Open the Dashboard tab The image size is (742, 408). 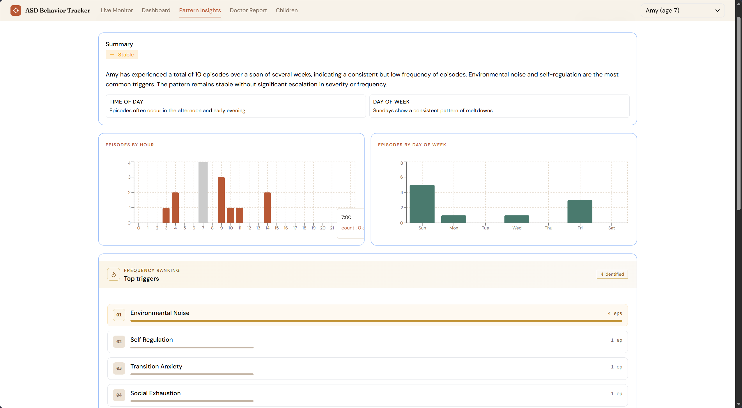(x=156, y=10)
